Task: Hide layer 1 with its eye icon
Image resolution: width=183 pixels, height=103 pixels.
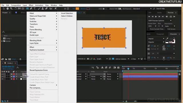Action: point(2,74)
